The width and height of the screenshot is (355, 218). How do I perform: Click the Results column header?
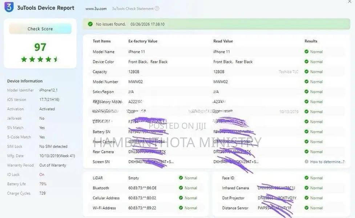(311, 41)
